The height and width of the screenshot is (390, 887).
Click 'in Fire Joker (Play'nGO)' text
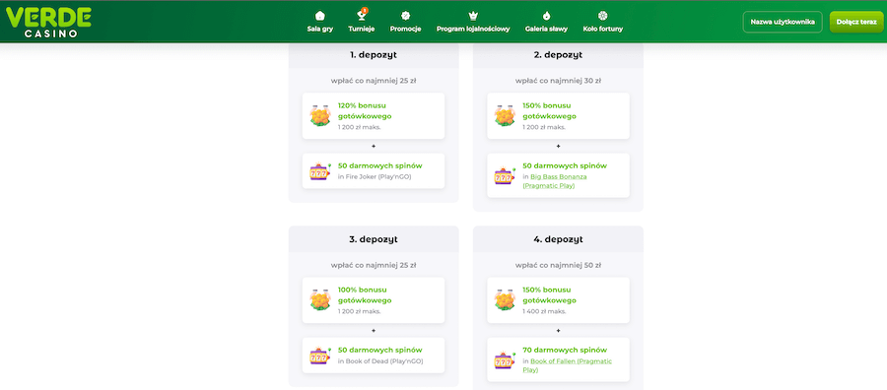pyautogui.click(x=375, y=177)
